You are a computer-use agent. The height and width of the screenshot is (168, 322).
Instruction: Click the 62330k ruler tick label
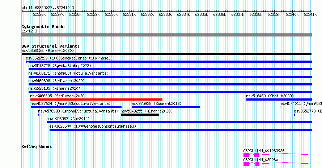coord(111,14)
